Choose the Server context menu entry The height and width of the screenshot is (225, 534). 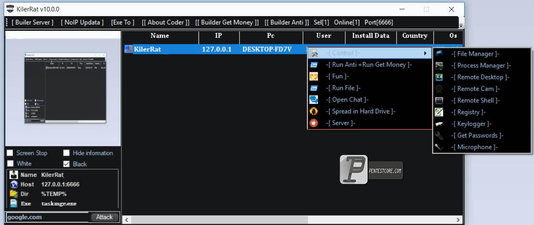click(369, 123)
